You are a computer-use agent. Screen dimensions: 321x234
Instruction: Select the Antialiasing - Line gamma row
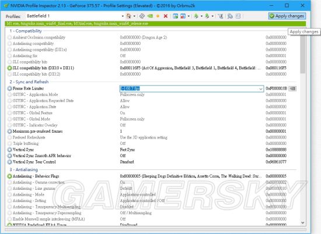[x=152, y=188]
